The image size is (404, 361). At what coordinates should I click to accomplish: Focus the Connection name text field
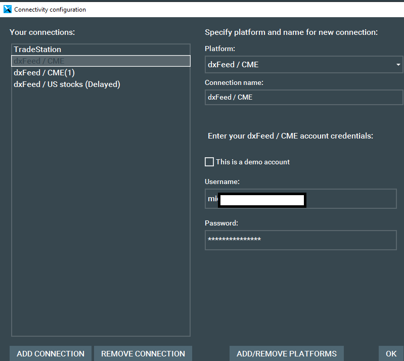tap(303, 97)
